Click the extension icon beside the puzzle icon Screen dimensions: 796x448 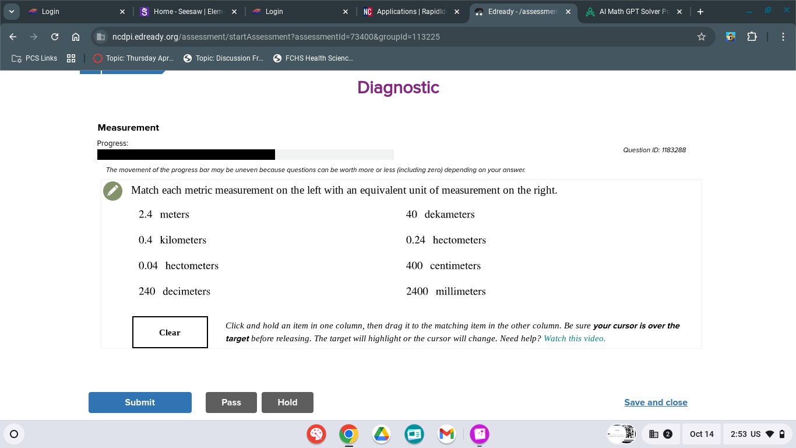731,37
